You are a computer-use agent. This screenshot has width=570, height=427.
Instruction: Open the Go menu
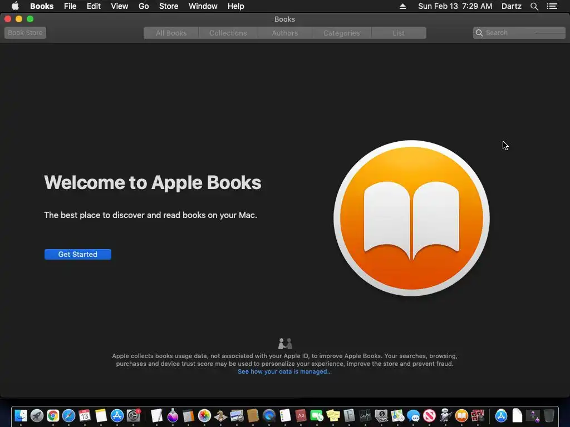click(144, 6)
